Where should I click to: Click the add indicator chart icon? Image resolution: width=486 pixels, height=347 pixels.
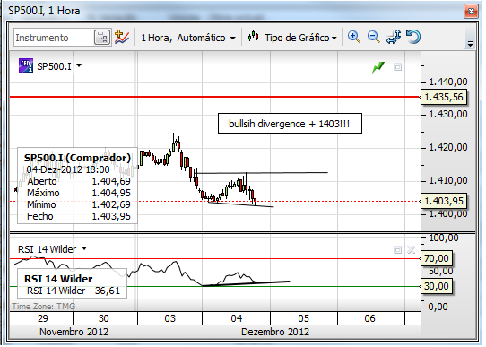122,37
